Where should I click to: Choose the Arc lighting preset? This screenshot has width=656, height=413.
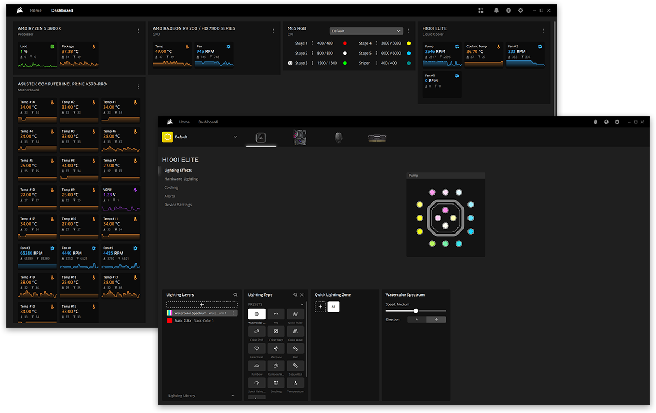click(x=276, y=314)
